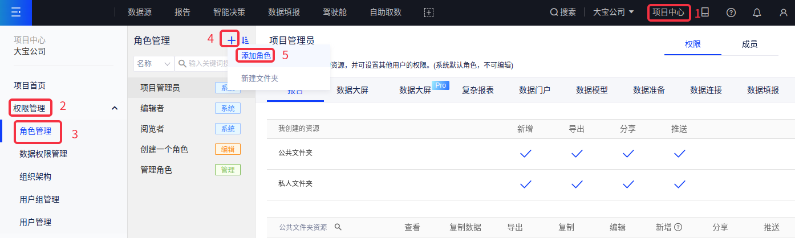Viewport: 795px width, 238px height.
Task: Open the 名称 filter dropdown
Action: [153, 63]
